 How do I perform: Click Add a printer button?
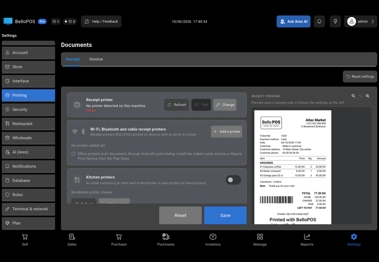tap(227, 132)
